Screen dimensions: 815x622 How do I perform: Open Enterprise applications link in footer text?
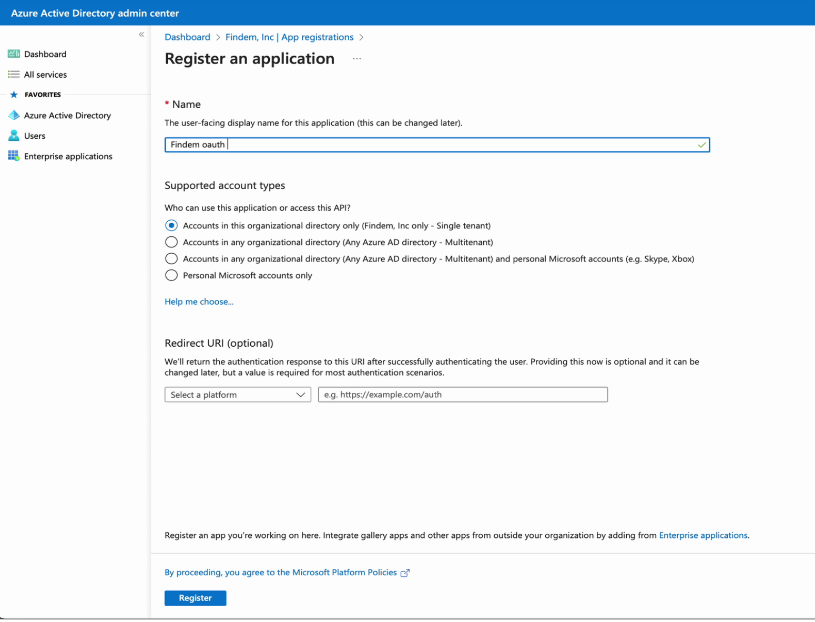(x=703, y=536)
